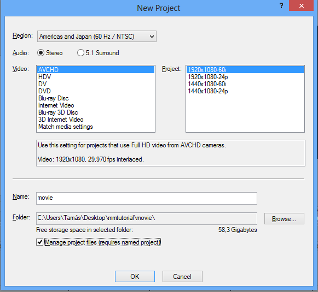This screenshot has height=292, width=318.
Task: Click into the Name input field
Action: click(147, 198)
